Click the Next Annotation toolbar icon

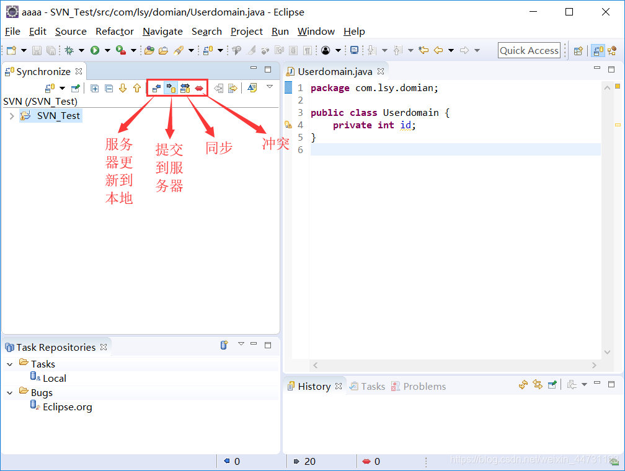pyautogui.click(x=372, y=50)
